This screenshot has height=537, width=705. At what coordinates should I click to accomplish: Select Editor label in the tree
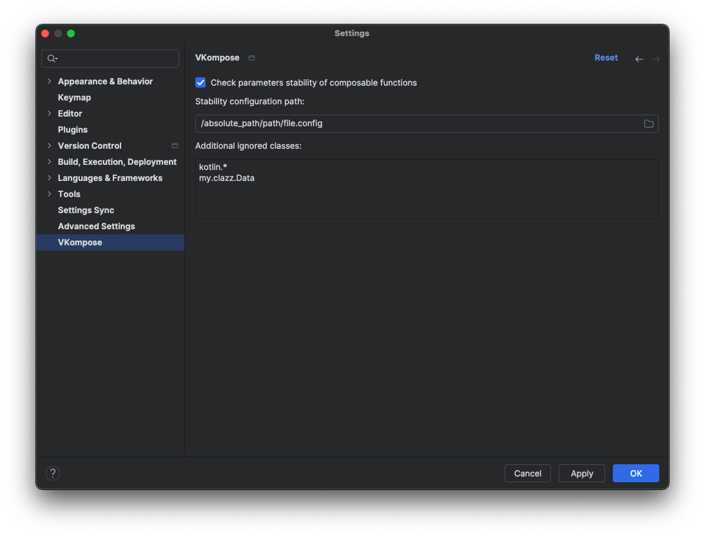click(x=70, y=114)
